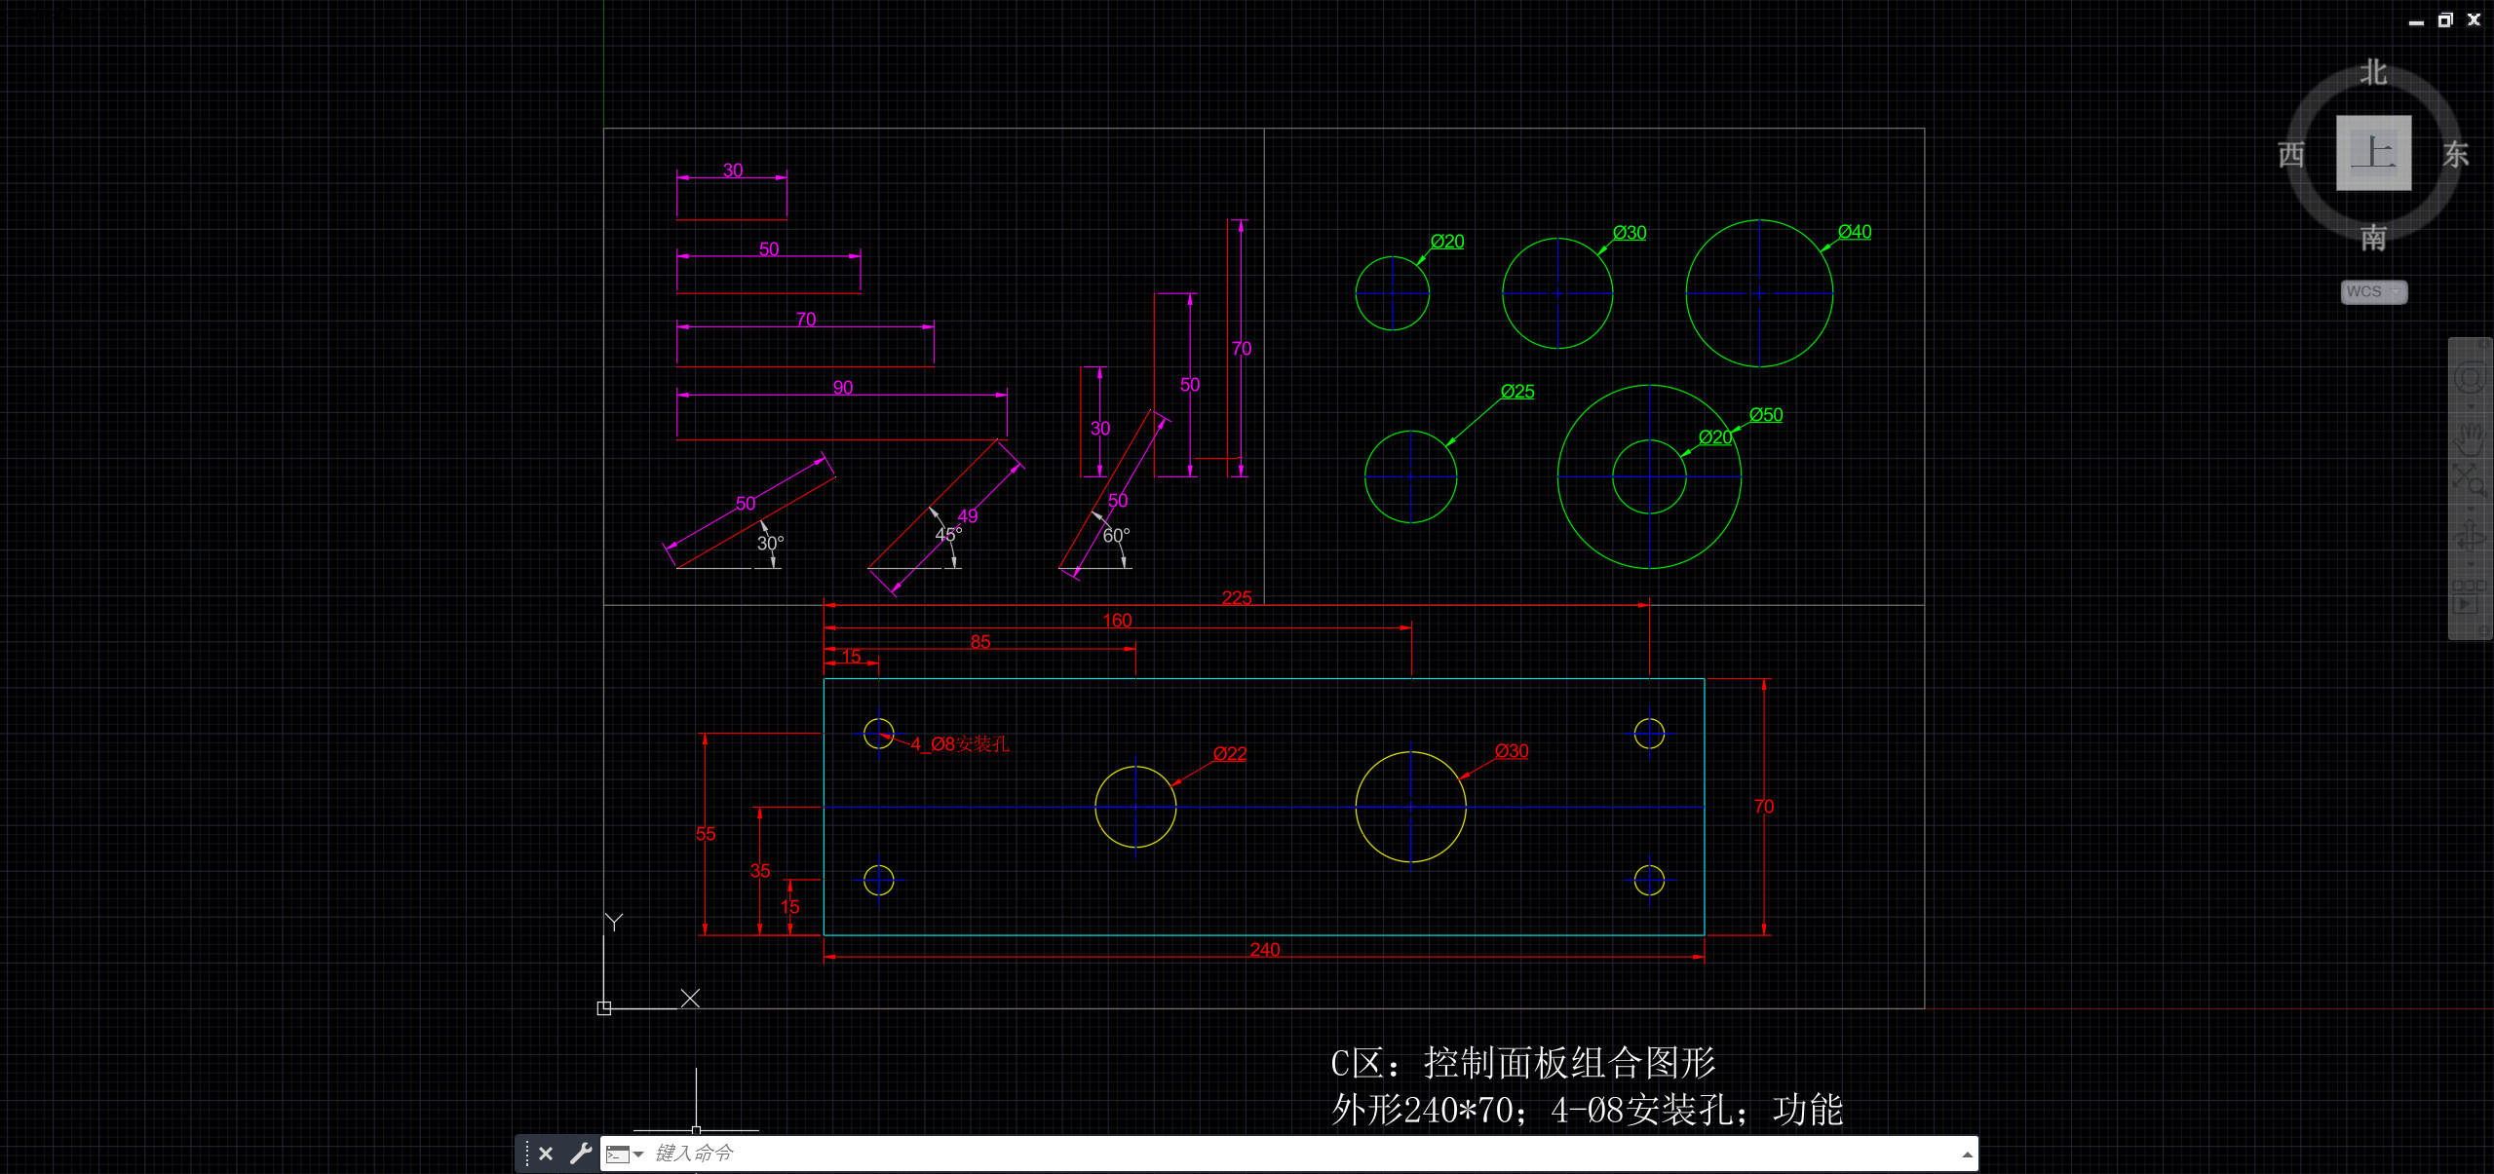Select the top face of the ViewCube
The image size is (2494, 1174).
point(2373,153)
